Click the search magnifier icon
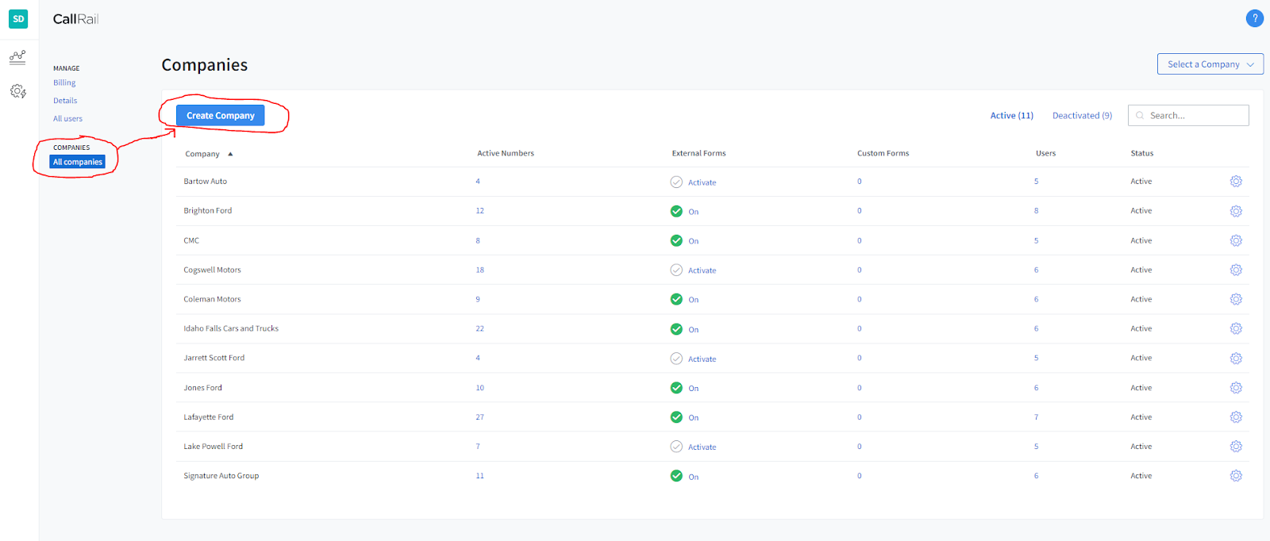 (x=1140, y=116)
